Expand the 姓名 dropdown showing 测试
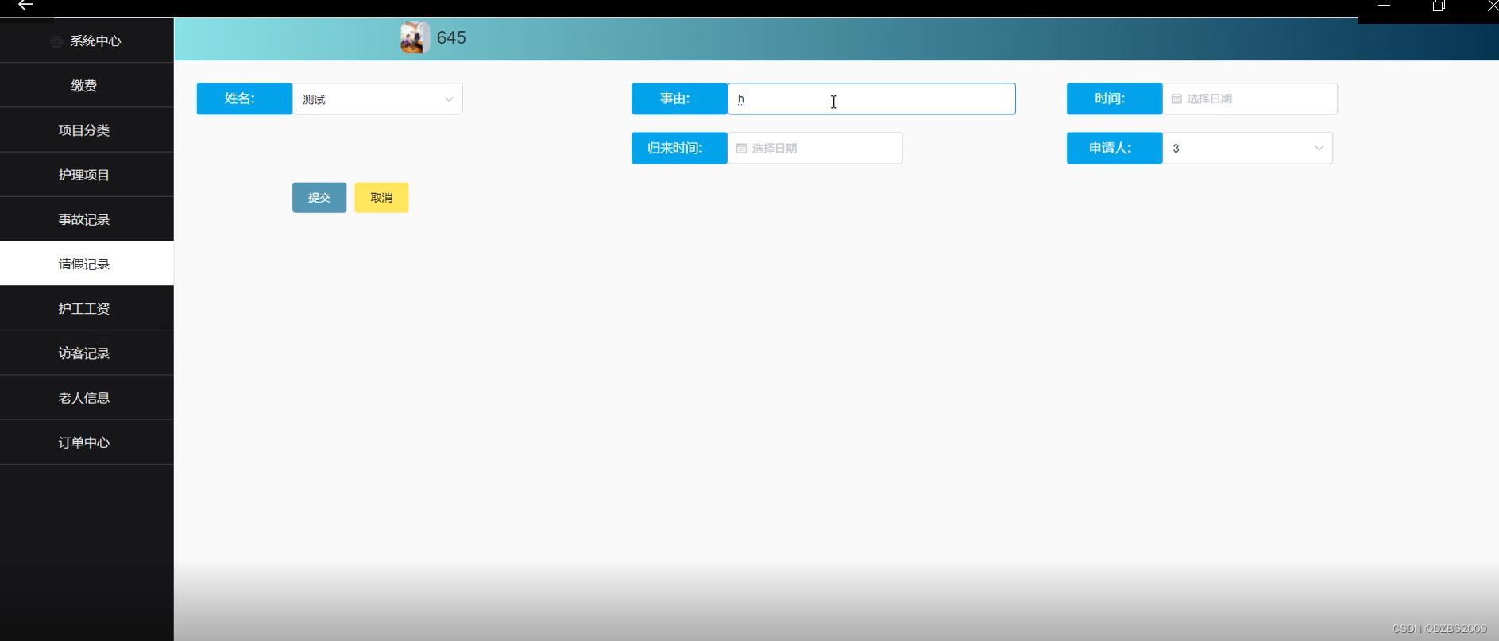The width and height of the screenshot is (1499, 641). coord(377,99)
